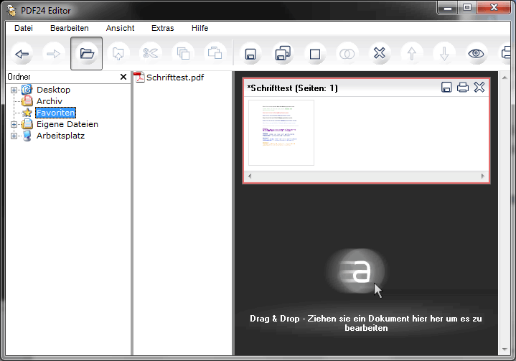
Task: Select Eigene Dateien in the folder tree
Action: click(67, 124)
